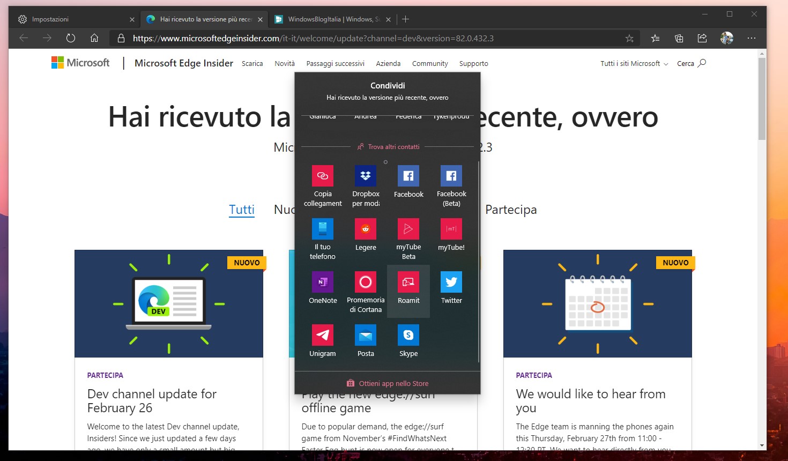Create Promemoria di Cortana
Image resolution: width=788 pixels, height=461 pixels.
point(366,292)
